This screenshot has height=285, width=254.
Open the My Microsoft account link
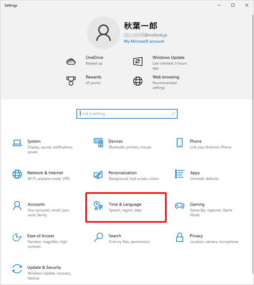pos(144,41)
